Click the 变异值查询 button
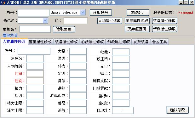195x118 pixels. (137, 29)
